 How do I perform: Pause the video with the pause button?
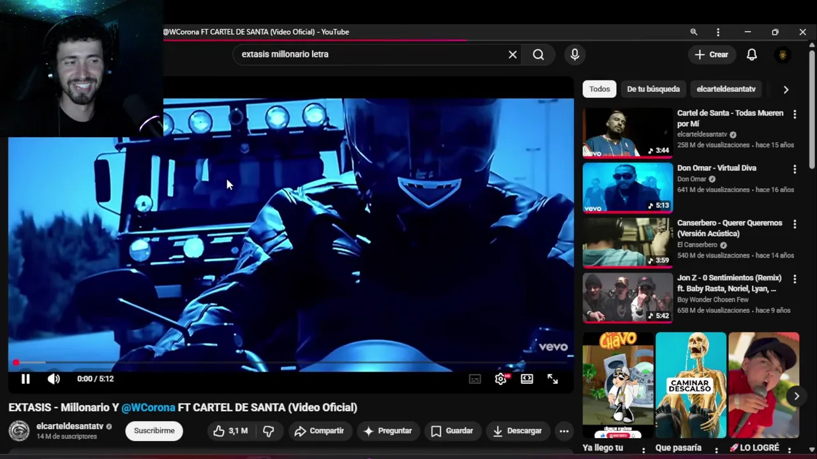(26, 379)
